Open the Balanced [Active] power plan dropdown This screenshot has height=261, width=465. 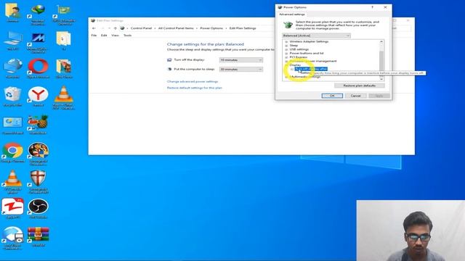(316, 36)
